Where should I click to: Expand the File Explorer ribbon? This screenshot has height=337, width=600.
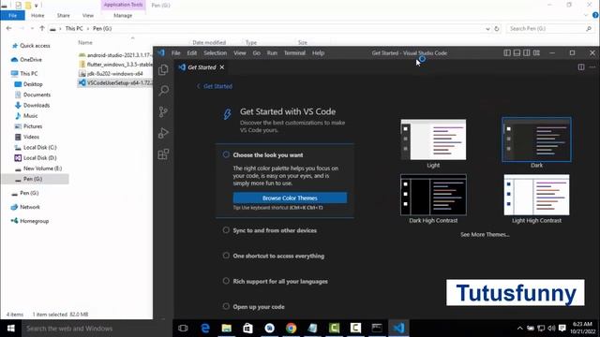click(x=586, y=15)
